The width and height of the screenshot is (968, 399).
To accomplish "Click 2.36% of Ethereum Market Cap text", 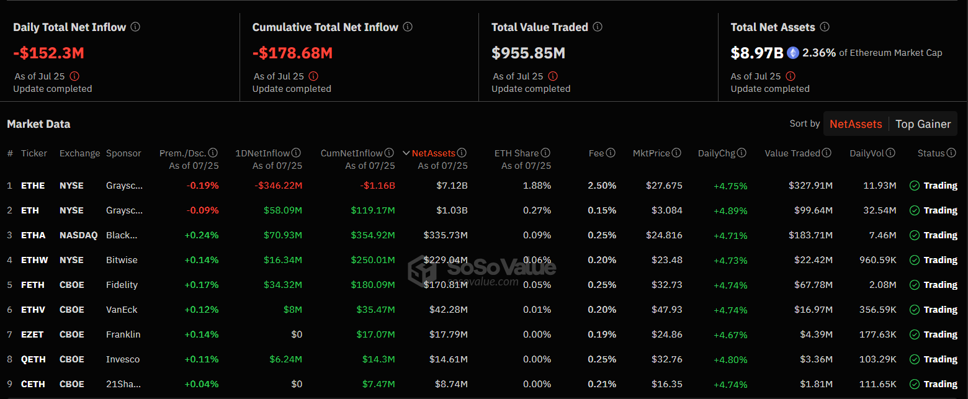I will pos(872,53).
